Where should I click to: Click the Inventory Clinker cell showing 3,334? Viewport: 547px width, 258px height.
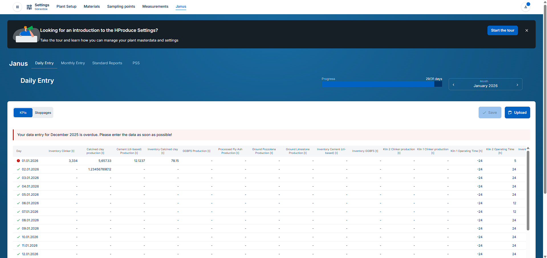73,161
